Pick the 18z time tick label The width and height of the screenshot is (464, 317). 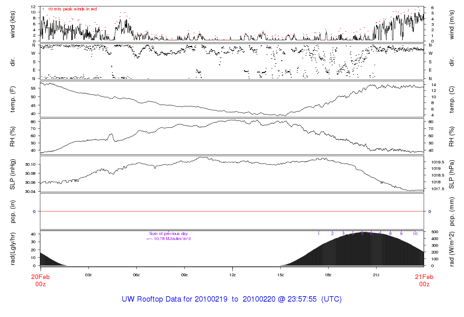point(328,275)
